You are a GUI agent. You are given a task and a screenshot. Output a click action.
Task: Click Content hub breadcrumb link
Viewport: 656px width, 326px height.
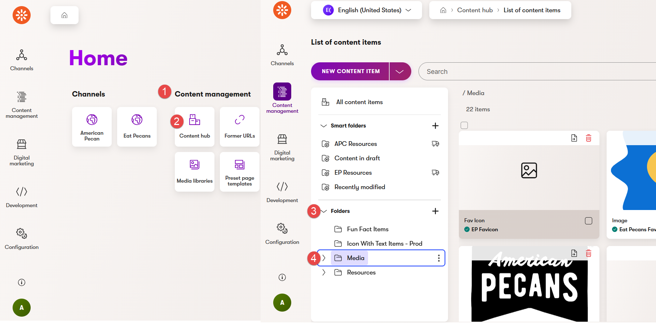(x=475, y=10)
